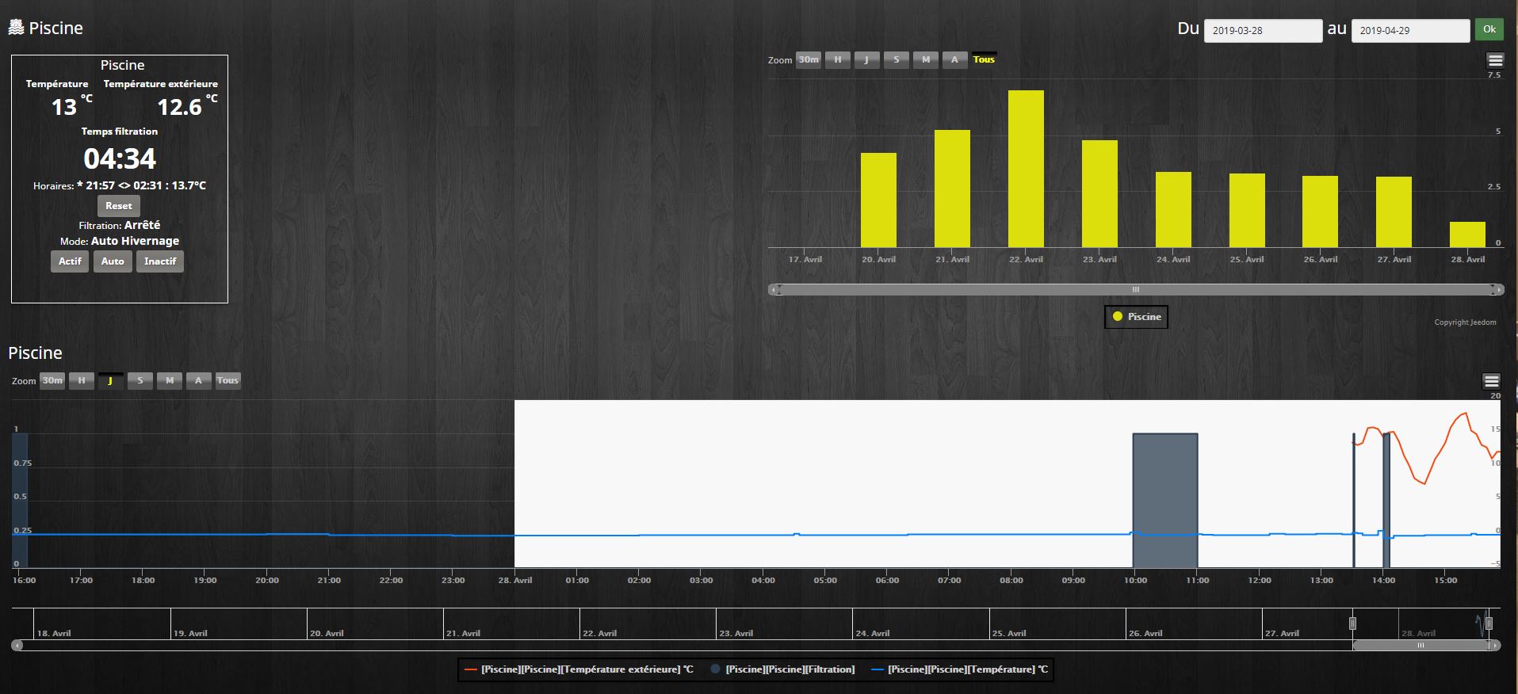The image size is (1518, 694).
Task: Click bottom navigator scrollbar left arrow
Action: (x=17, y=646)
